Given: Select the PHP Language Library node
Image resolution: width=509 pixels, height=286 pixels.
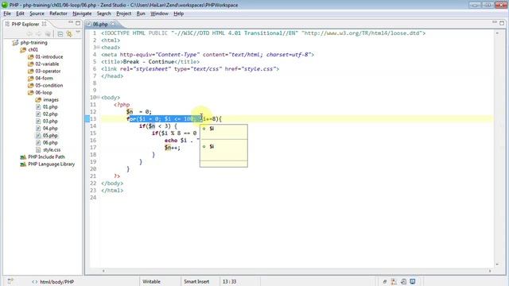Looking at the screenshot, I should click(51, 164).
